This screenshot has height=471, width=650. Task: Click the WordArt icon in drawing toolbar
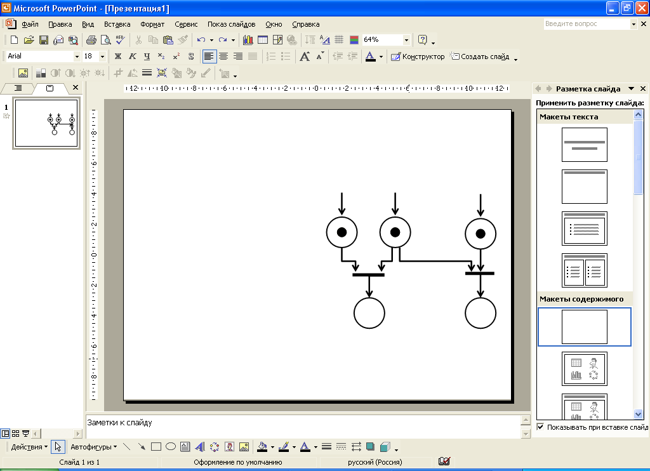coord(199,446)
